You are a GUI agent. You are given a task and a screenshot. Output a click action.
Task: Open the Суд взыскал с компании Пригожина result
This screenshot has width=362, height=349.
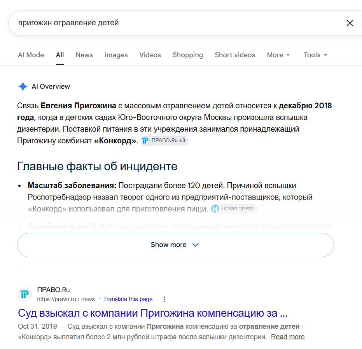152,313
